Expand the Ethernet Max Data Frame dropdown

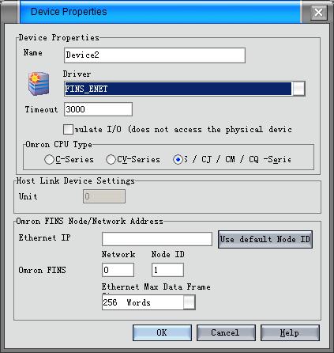tap(189, 302)
